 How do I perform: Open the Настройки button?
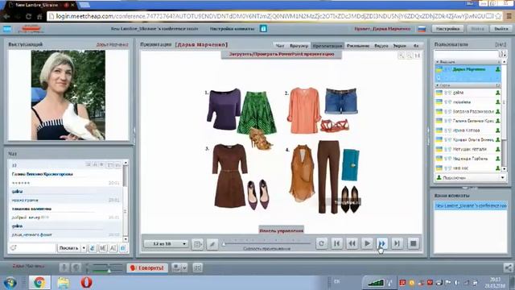[x=447, y=29]
